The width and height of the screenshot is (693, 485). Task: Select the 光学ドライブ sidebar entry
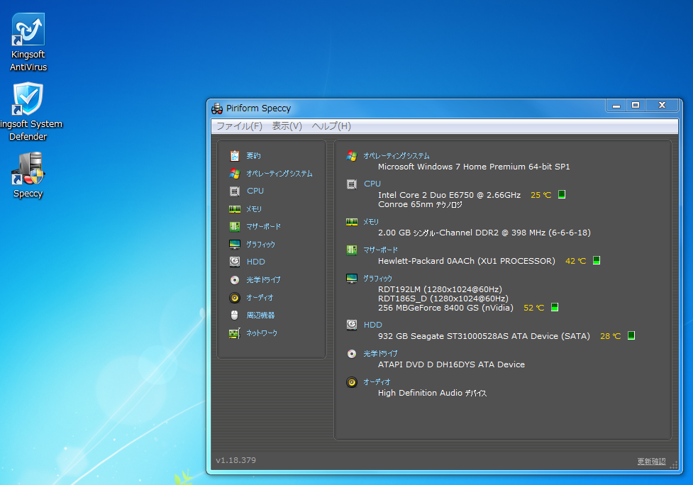coord(263,280)
